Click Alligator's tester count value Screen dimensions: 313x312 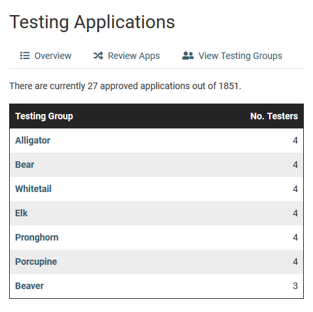[295, 140]
